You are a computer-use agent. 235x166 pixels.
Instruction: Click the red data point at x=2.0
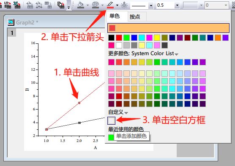79,103
